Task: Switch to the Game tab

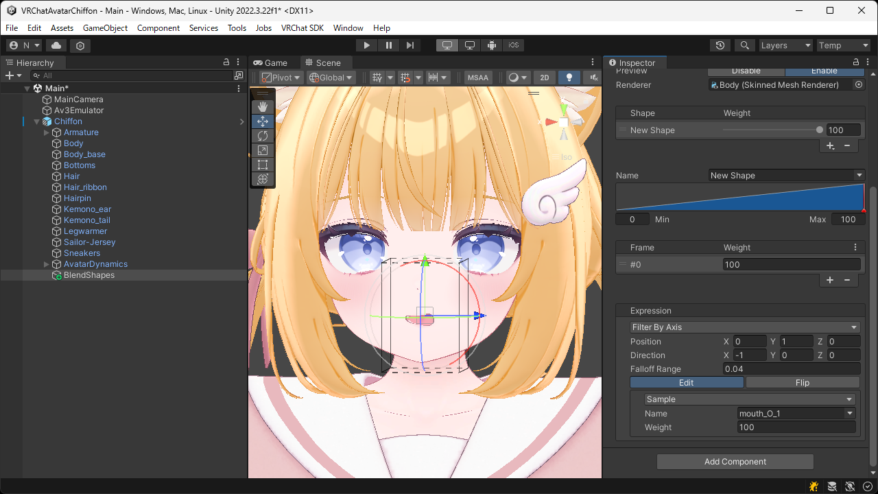Action: (x=270, y=62)
